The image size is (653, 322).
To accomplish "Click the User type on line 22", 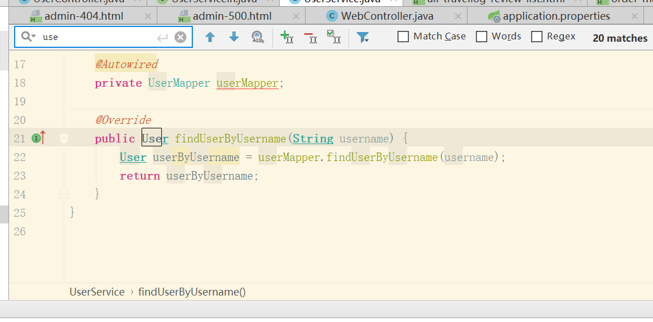I will [x=133, y=158].
